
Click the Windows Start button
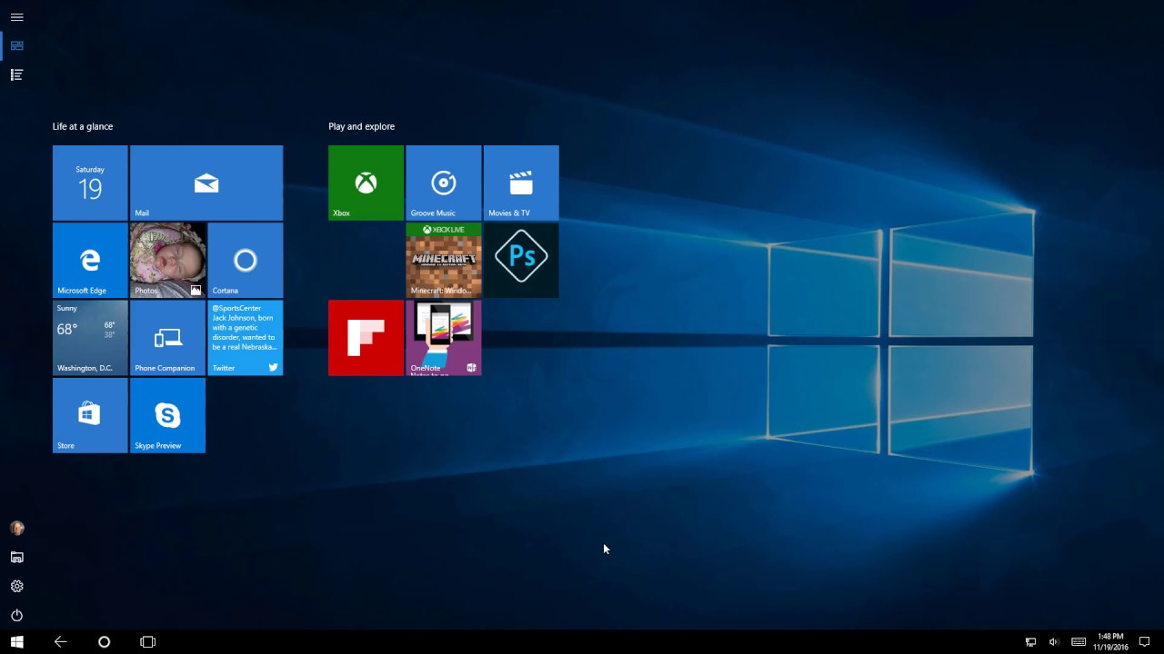16,641
